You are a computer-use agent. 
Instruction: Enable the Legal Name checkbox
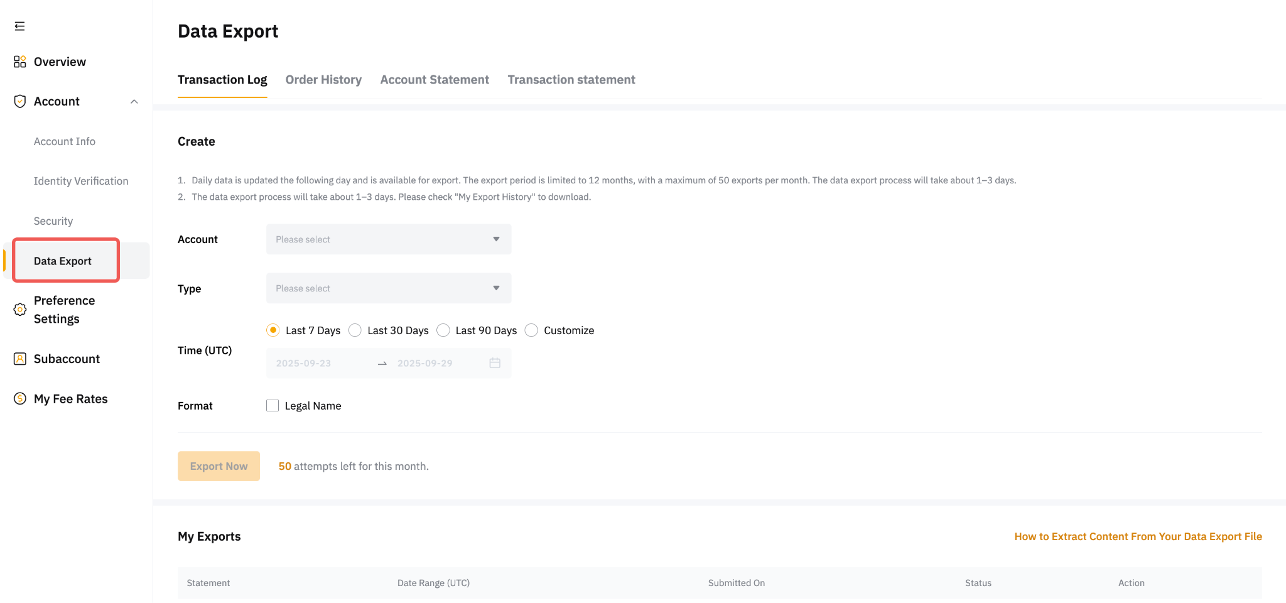pyautogui.click(x=273, y=406)
